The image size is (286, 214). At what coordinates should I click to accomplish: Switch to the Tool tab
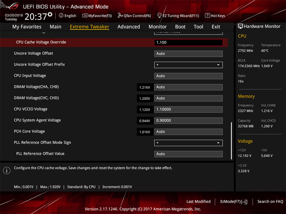tap(199, 27)
